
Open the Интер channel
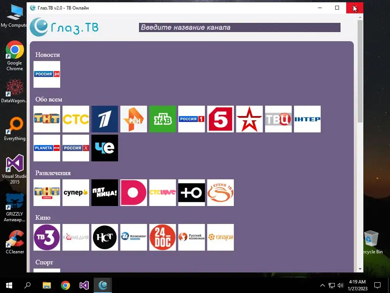tap(307, 119)
